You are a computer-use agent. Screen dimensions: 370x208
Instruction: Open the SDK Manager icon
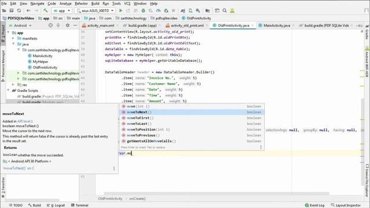point(198,10)
